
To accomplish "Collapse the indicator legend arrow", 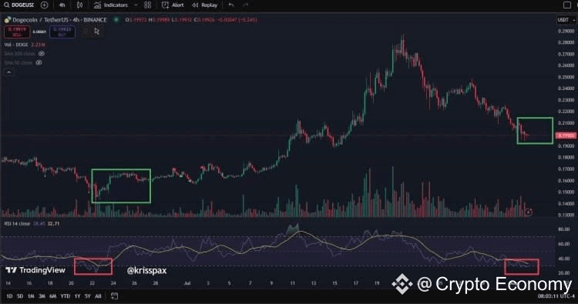I will [x=8, y=72].
